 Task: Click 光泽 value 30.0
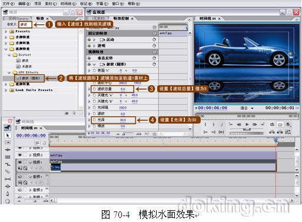pyautogui.click(x=123, y=120)
